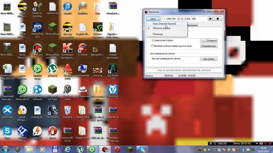The height and width of the screenshot is (153, 273).
Task: Click the recording time 00:02:42 in status bar
Action: pos(168,76)
